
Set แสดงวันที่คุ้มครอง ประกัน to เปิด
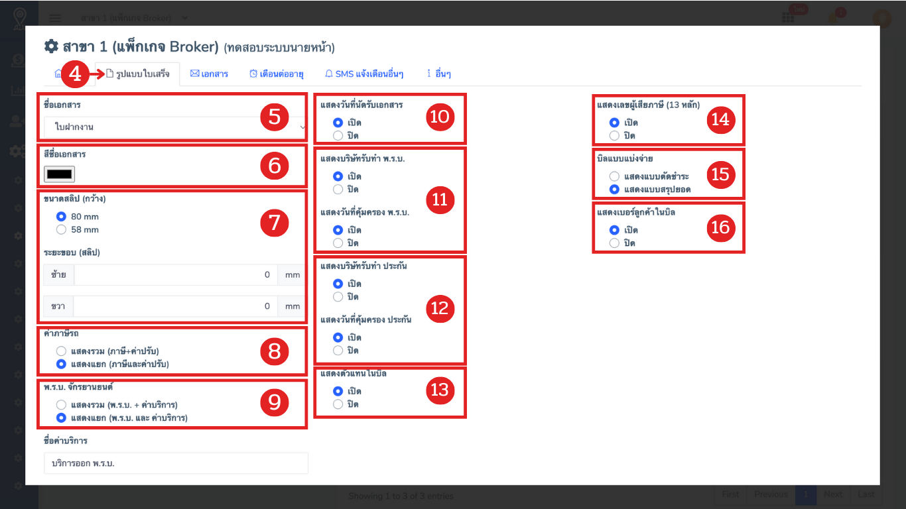[338, 337]
